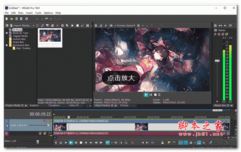This screenshot has height=152, width=241.
Task: Remove selected media with red X icon
Action: click(x=57, y=26)
